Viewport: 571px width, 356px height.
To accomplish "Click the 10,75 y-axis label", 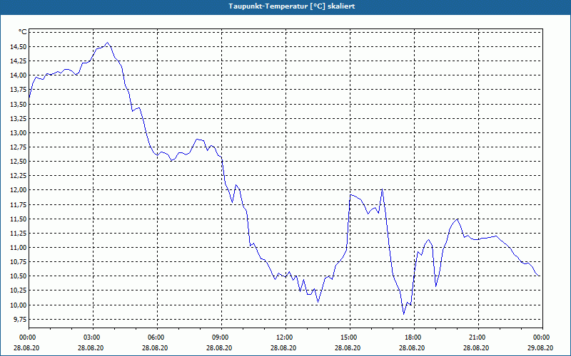I will tap(17, 262).
